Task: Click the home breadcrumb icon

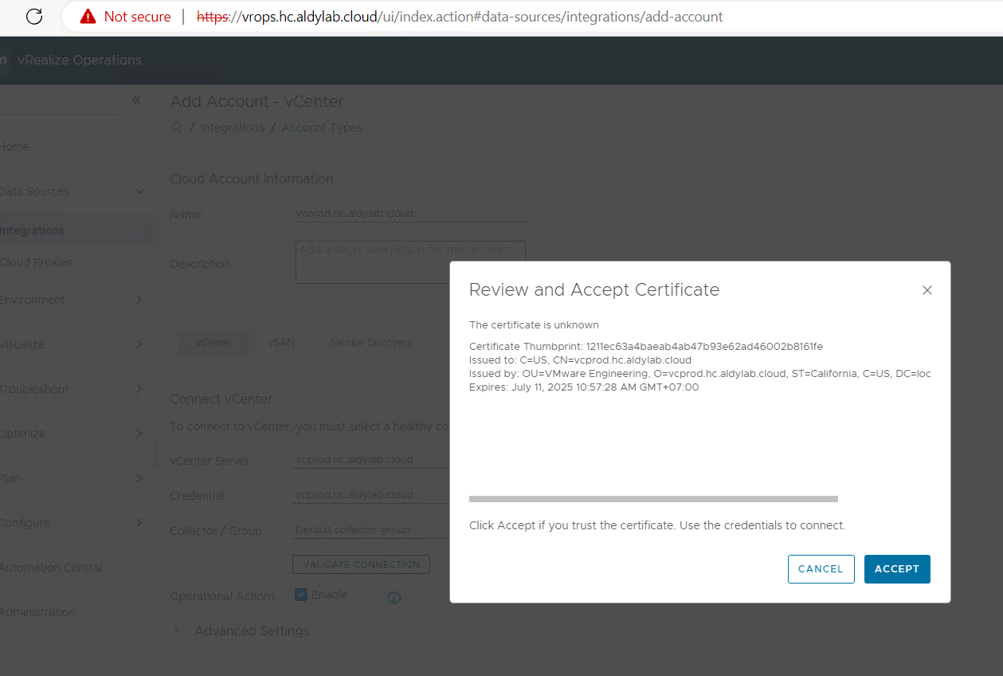Action: (x=177, y=128)
